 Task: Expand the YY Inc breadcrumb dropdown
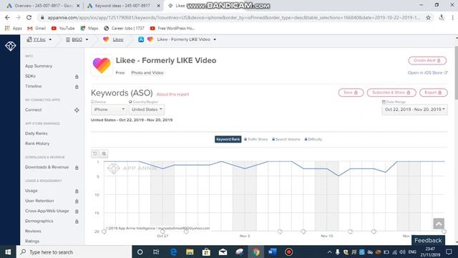[50, 39]
